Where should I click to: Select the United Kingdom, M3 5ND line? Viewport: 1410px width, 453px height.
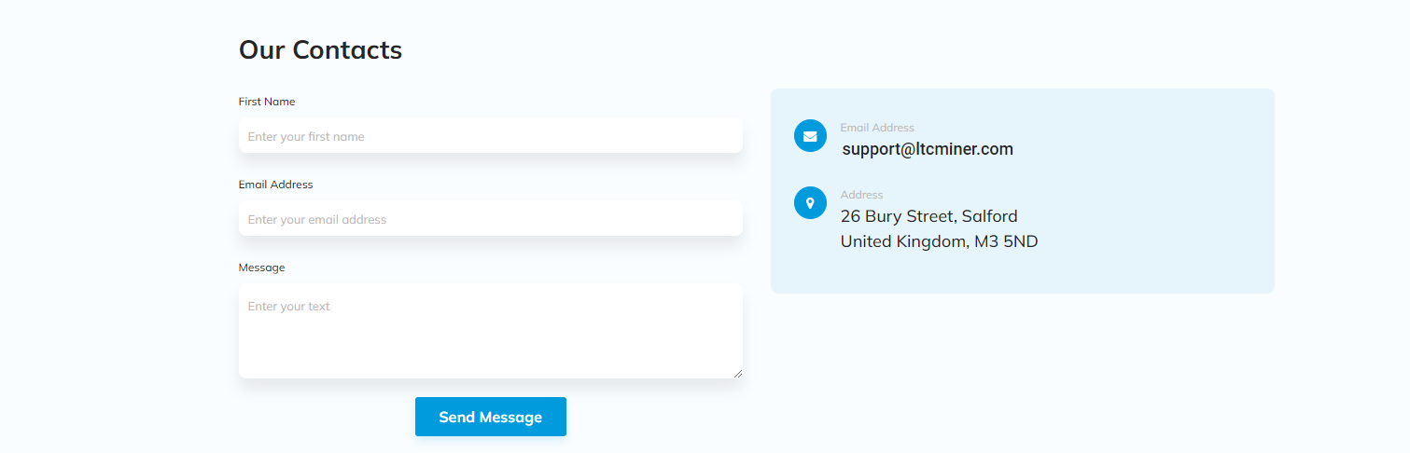[939, 241]
